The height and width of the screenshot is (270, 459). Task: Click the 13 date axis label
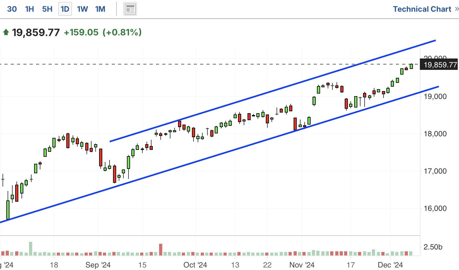pyautogui.click(x=235, y=265)
